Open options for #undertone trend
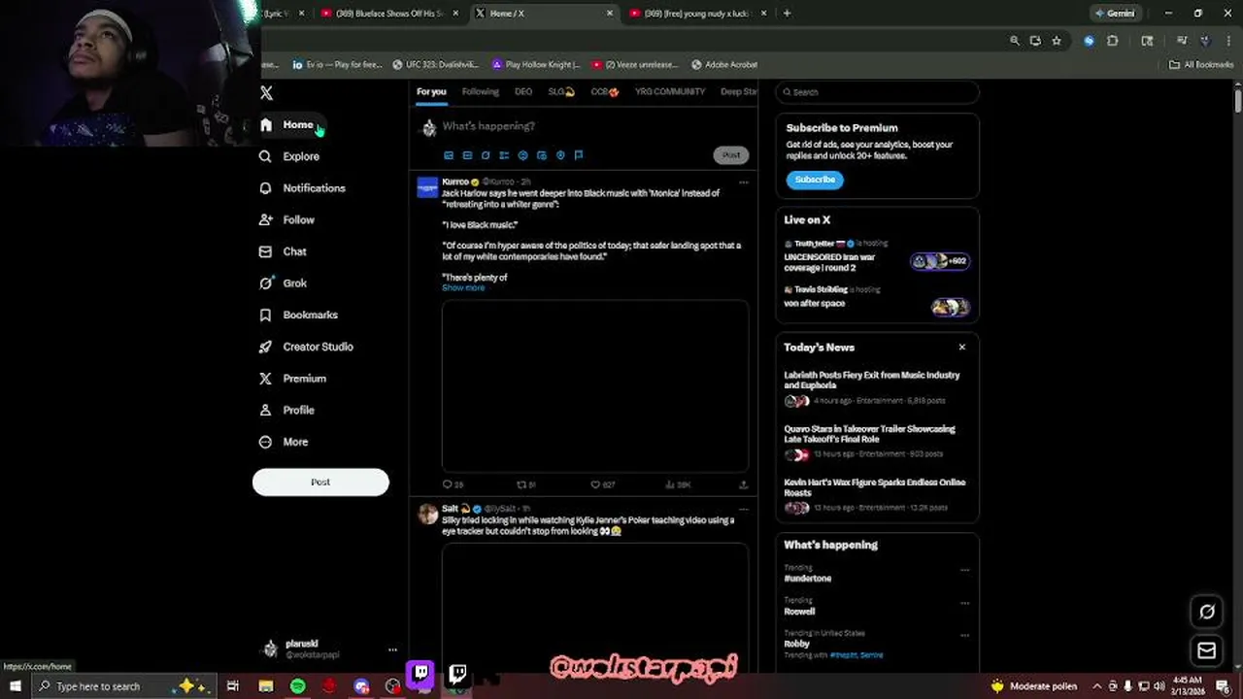The width and height of the screenshot is (1243, 699). click(x=964, y=571)
